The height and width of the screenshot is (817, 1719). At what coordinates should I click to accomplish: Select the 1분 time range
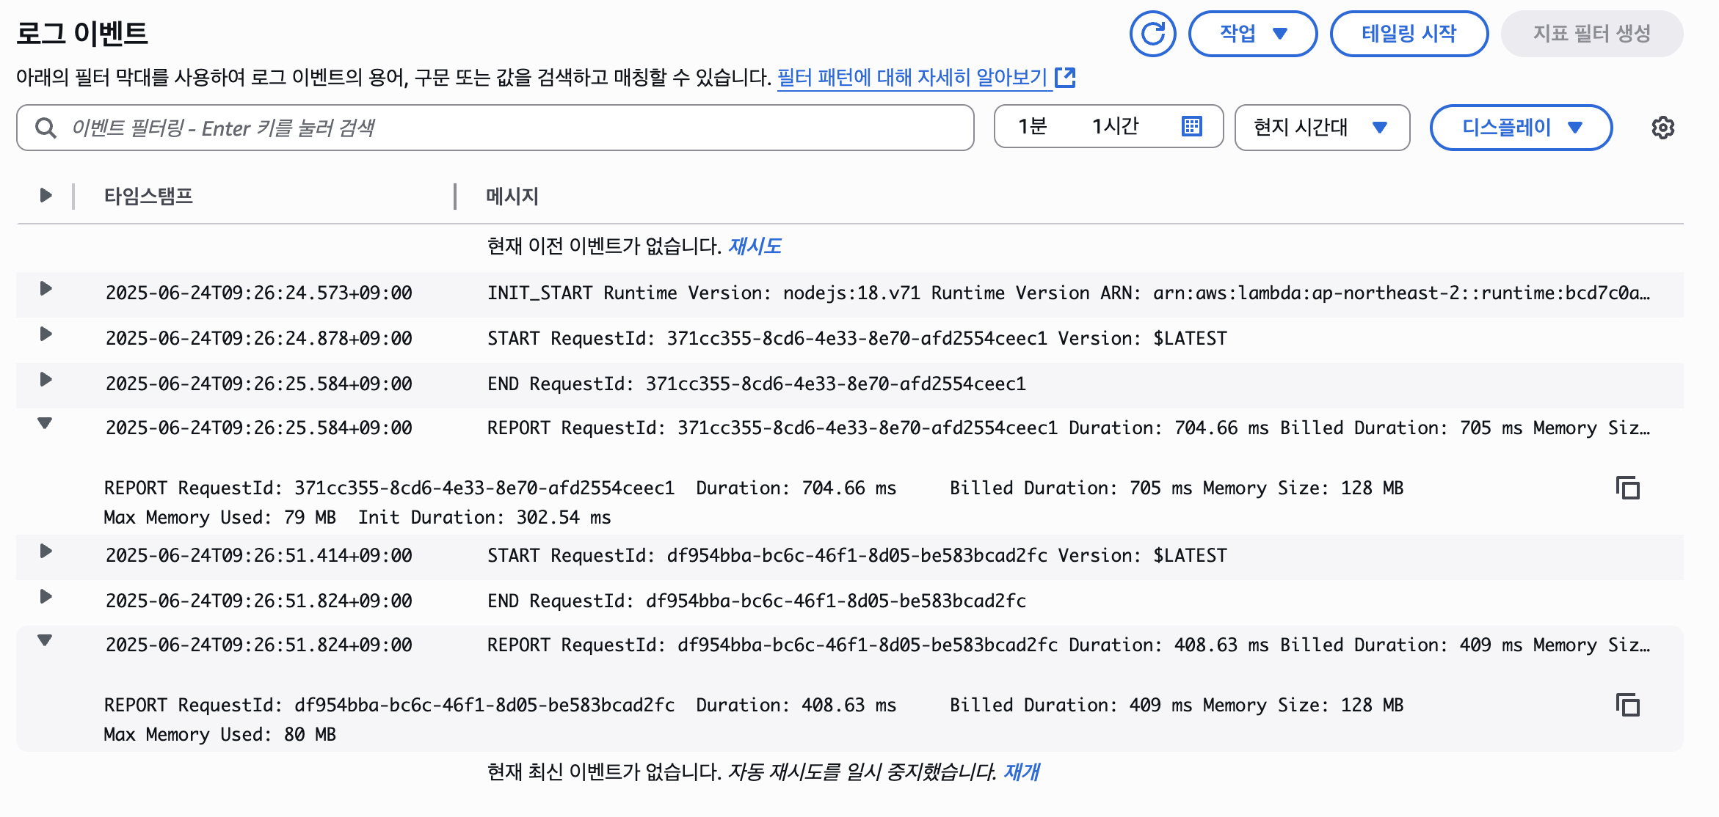click(1032, 127)
